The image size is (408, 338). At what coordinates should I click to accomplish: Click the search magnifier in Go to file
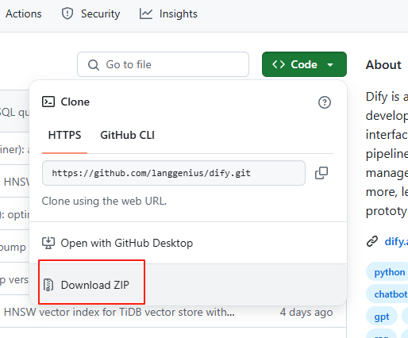(x=94, y=65)
